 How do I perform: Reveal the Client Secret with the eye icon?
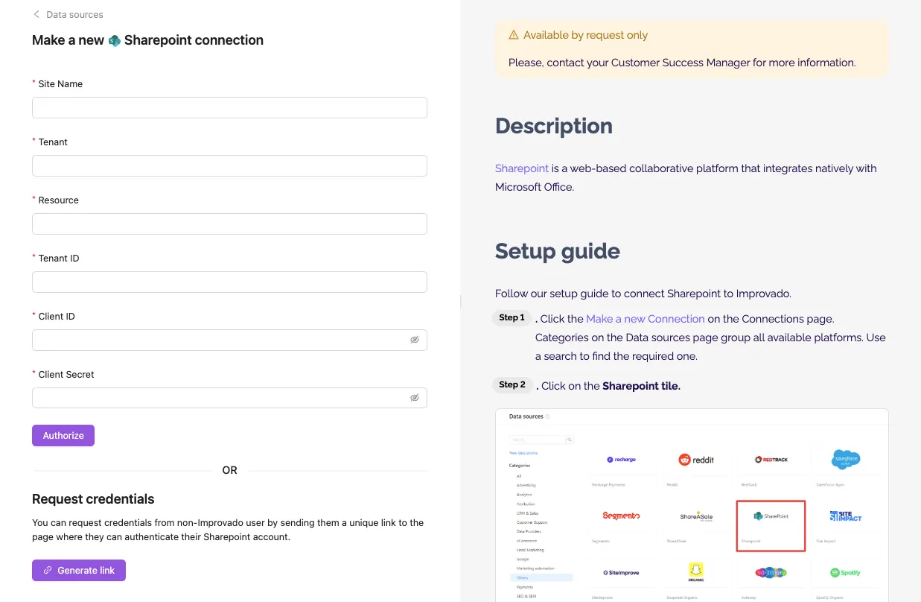click(415, 398)
